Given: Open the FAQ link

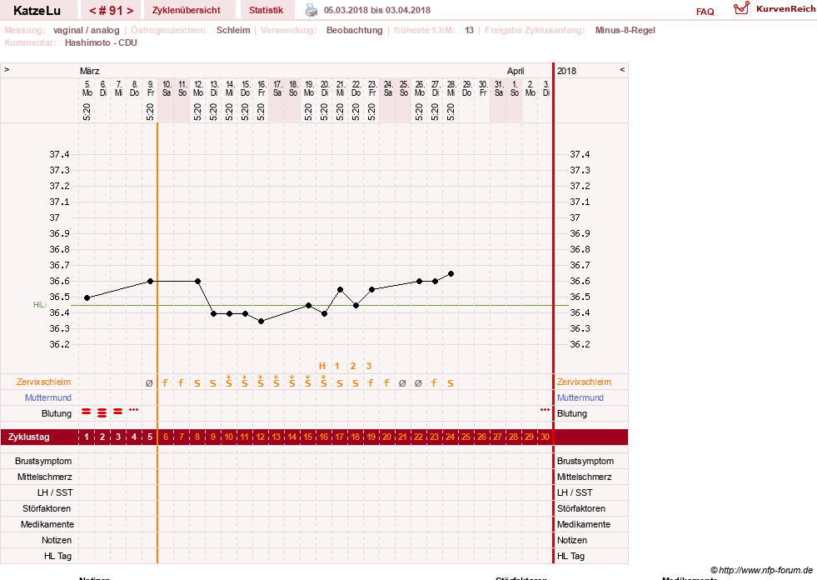Looking at the screenshot, I should coord(705,12).
